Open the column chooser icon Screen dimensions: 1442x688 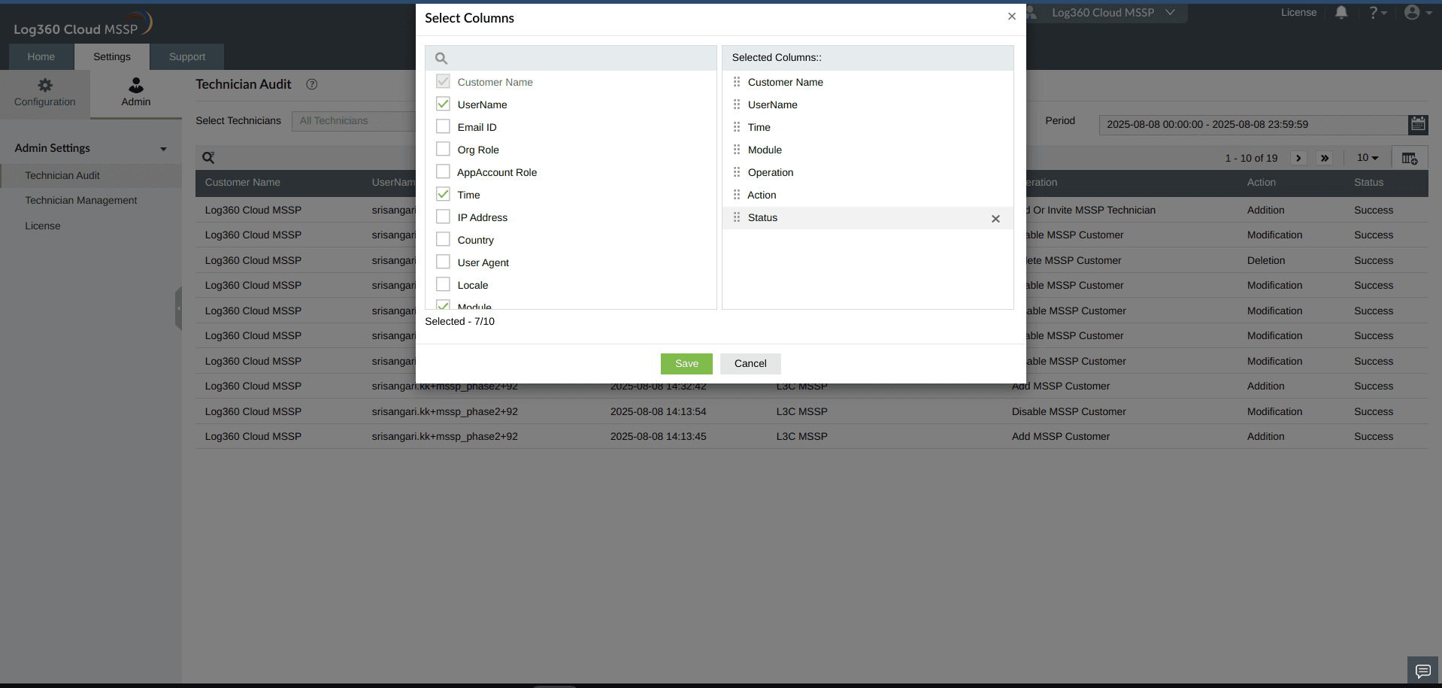[1410, 158]
